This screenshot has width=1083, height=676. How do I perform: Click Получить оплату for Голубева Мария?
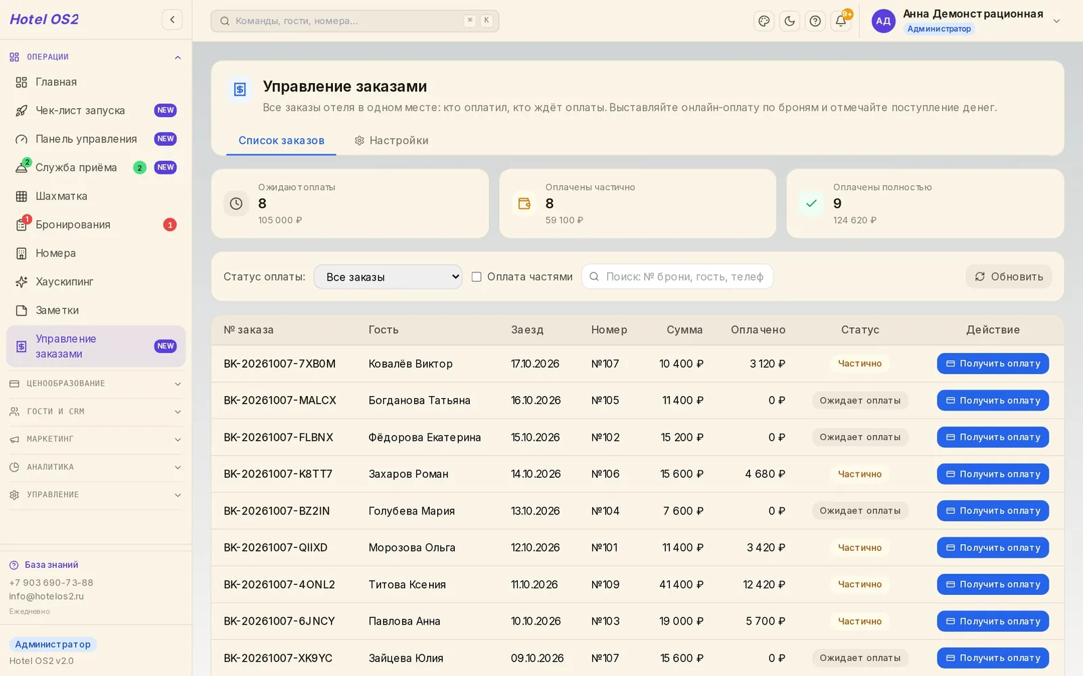(993, 510)
